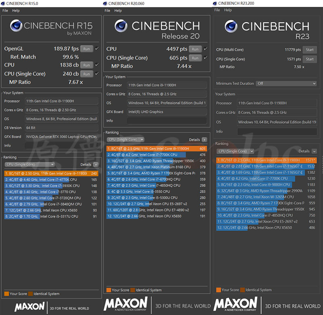Click the orange Your Score swatch in R15
The image size is (323, 315).
click(6, 294)
